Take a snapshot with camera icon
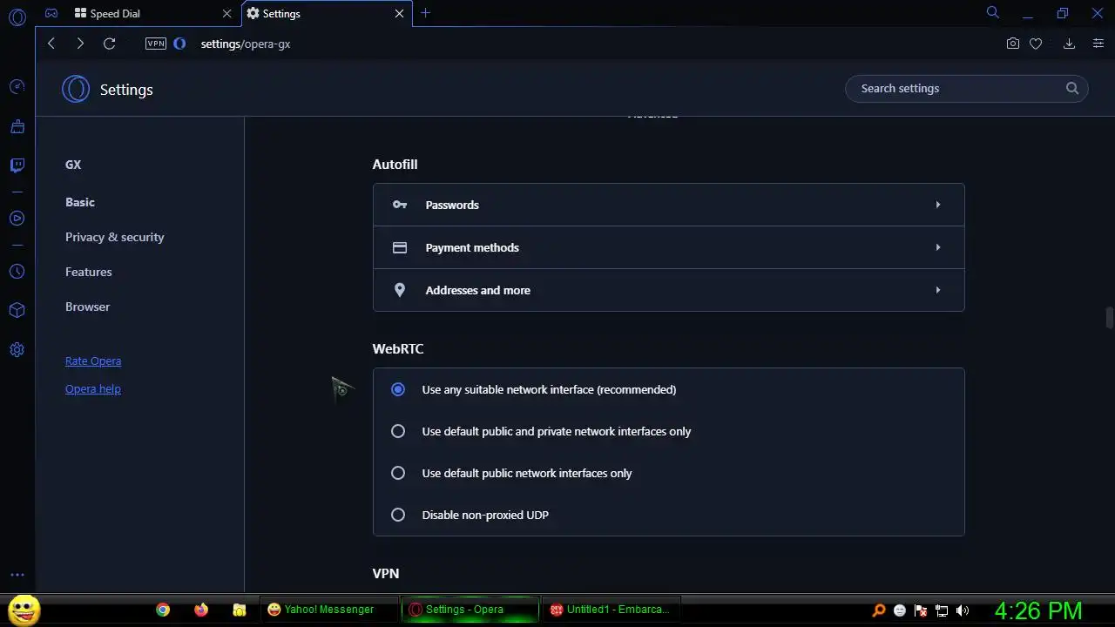This screenshot has height=627, width=1115. point(1012,44)
